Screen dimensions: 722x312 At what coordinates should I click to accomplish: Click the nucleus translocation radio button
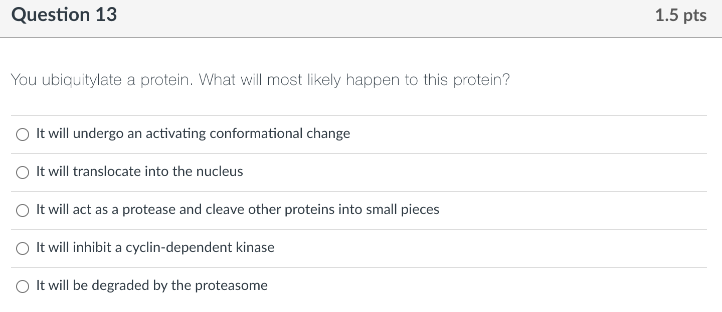click(22, 172)
